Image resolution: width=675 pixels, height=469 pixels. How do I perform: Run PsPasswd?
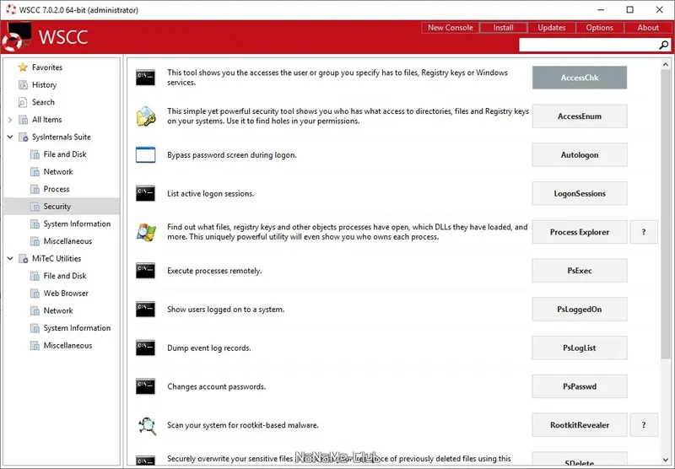coord(580,386)
